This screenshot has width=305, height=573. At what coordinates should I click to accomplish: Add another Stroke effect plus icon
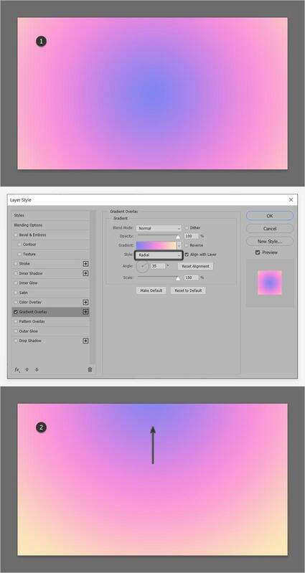pyautogui.click(x=85, y=263)
